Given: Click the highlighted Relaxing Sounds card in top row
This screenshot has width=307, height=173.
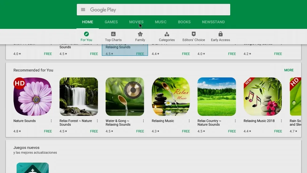Looking at the screenshot, I should 125,50.
